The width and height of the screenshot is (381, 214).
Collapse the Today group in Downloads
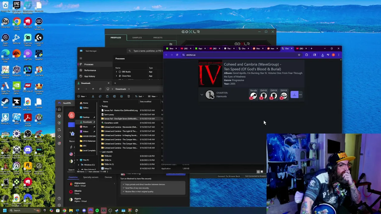point(101,106)
